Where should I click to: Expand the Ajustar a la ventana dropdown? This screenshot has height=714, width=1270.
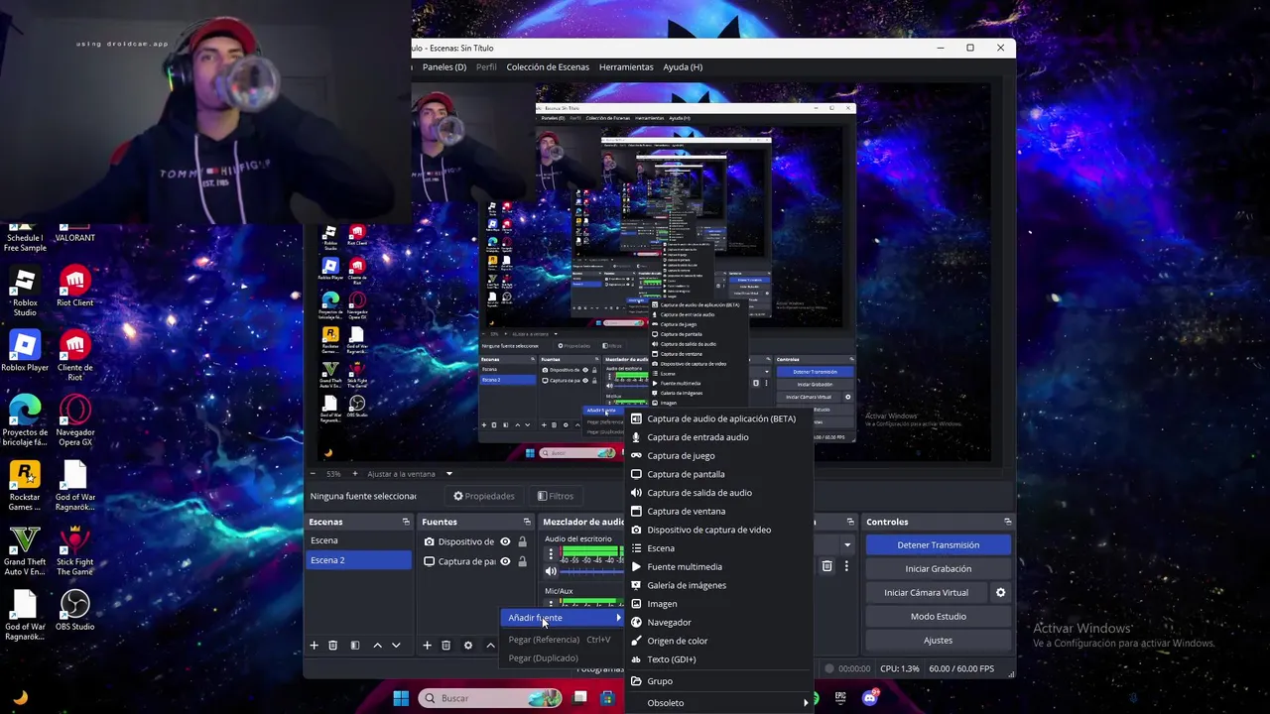coord(448,474)
